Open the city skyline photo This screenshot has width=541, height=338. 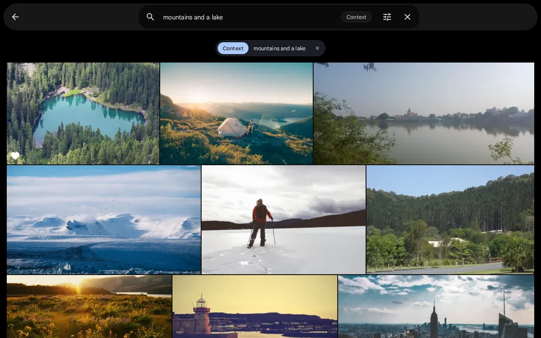tap(436, 306)
